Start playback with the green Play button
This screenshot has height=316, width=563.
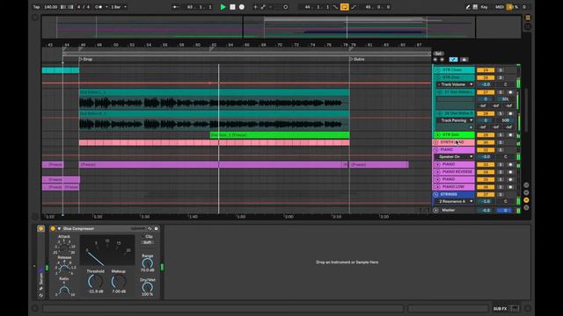(223, 7)
